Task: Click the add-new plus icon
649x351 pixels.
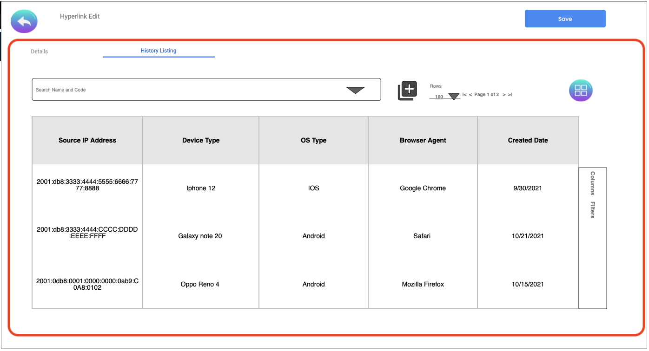Action: coord(407,90)
